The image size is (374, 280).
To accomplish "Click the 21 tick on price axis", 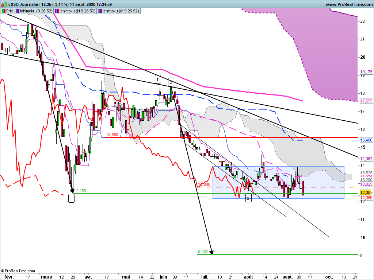I will click(x=363, y=39).
